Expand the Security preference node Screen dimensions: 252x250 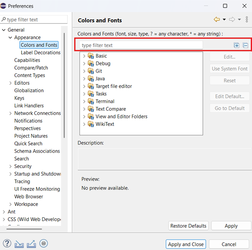[x=10, y=166]
